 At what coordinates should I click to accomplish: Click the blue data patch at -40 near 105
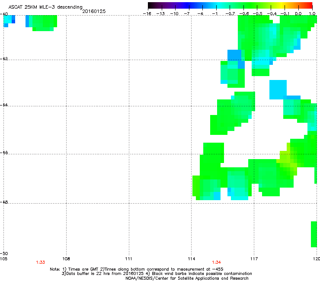click(x=9, y=21)
